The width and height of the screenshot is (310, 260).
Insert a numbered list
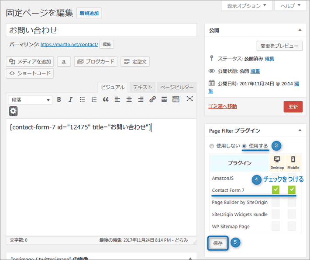94,100
